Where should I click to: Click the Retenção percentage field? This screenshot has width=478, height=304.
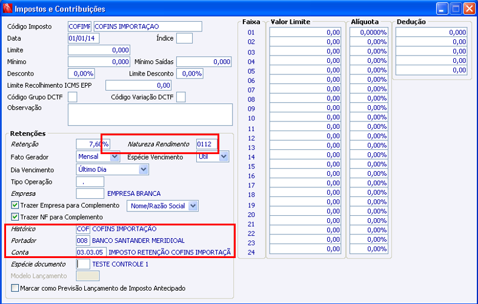93,144
